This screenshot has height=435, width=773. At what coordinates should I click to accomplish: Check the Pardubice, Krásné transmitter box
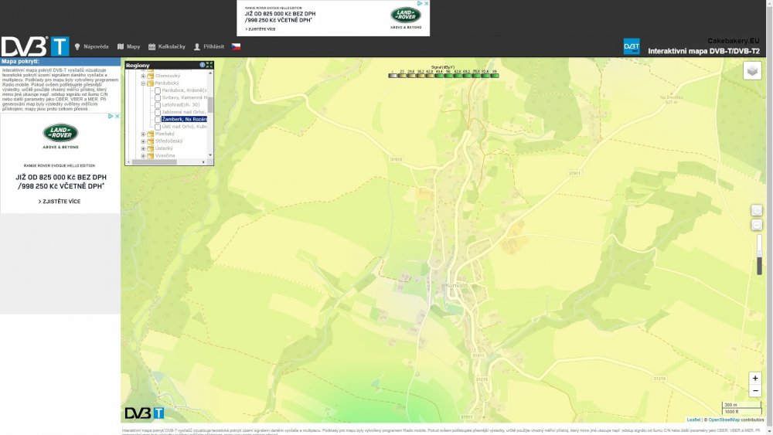[x=158, y=90]
